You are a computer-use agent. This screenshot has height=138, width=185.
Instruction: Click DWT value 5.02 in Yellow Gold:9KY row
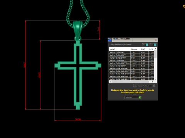coord(143,53)
